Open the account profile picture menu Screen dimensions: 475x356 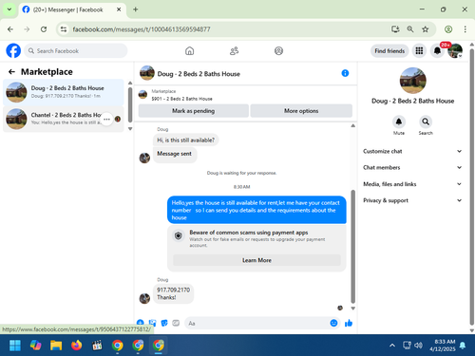[x=455, y=50]
